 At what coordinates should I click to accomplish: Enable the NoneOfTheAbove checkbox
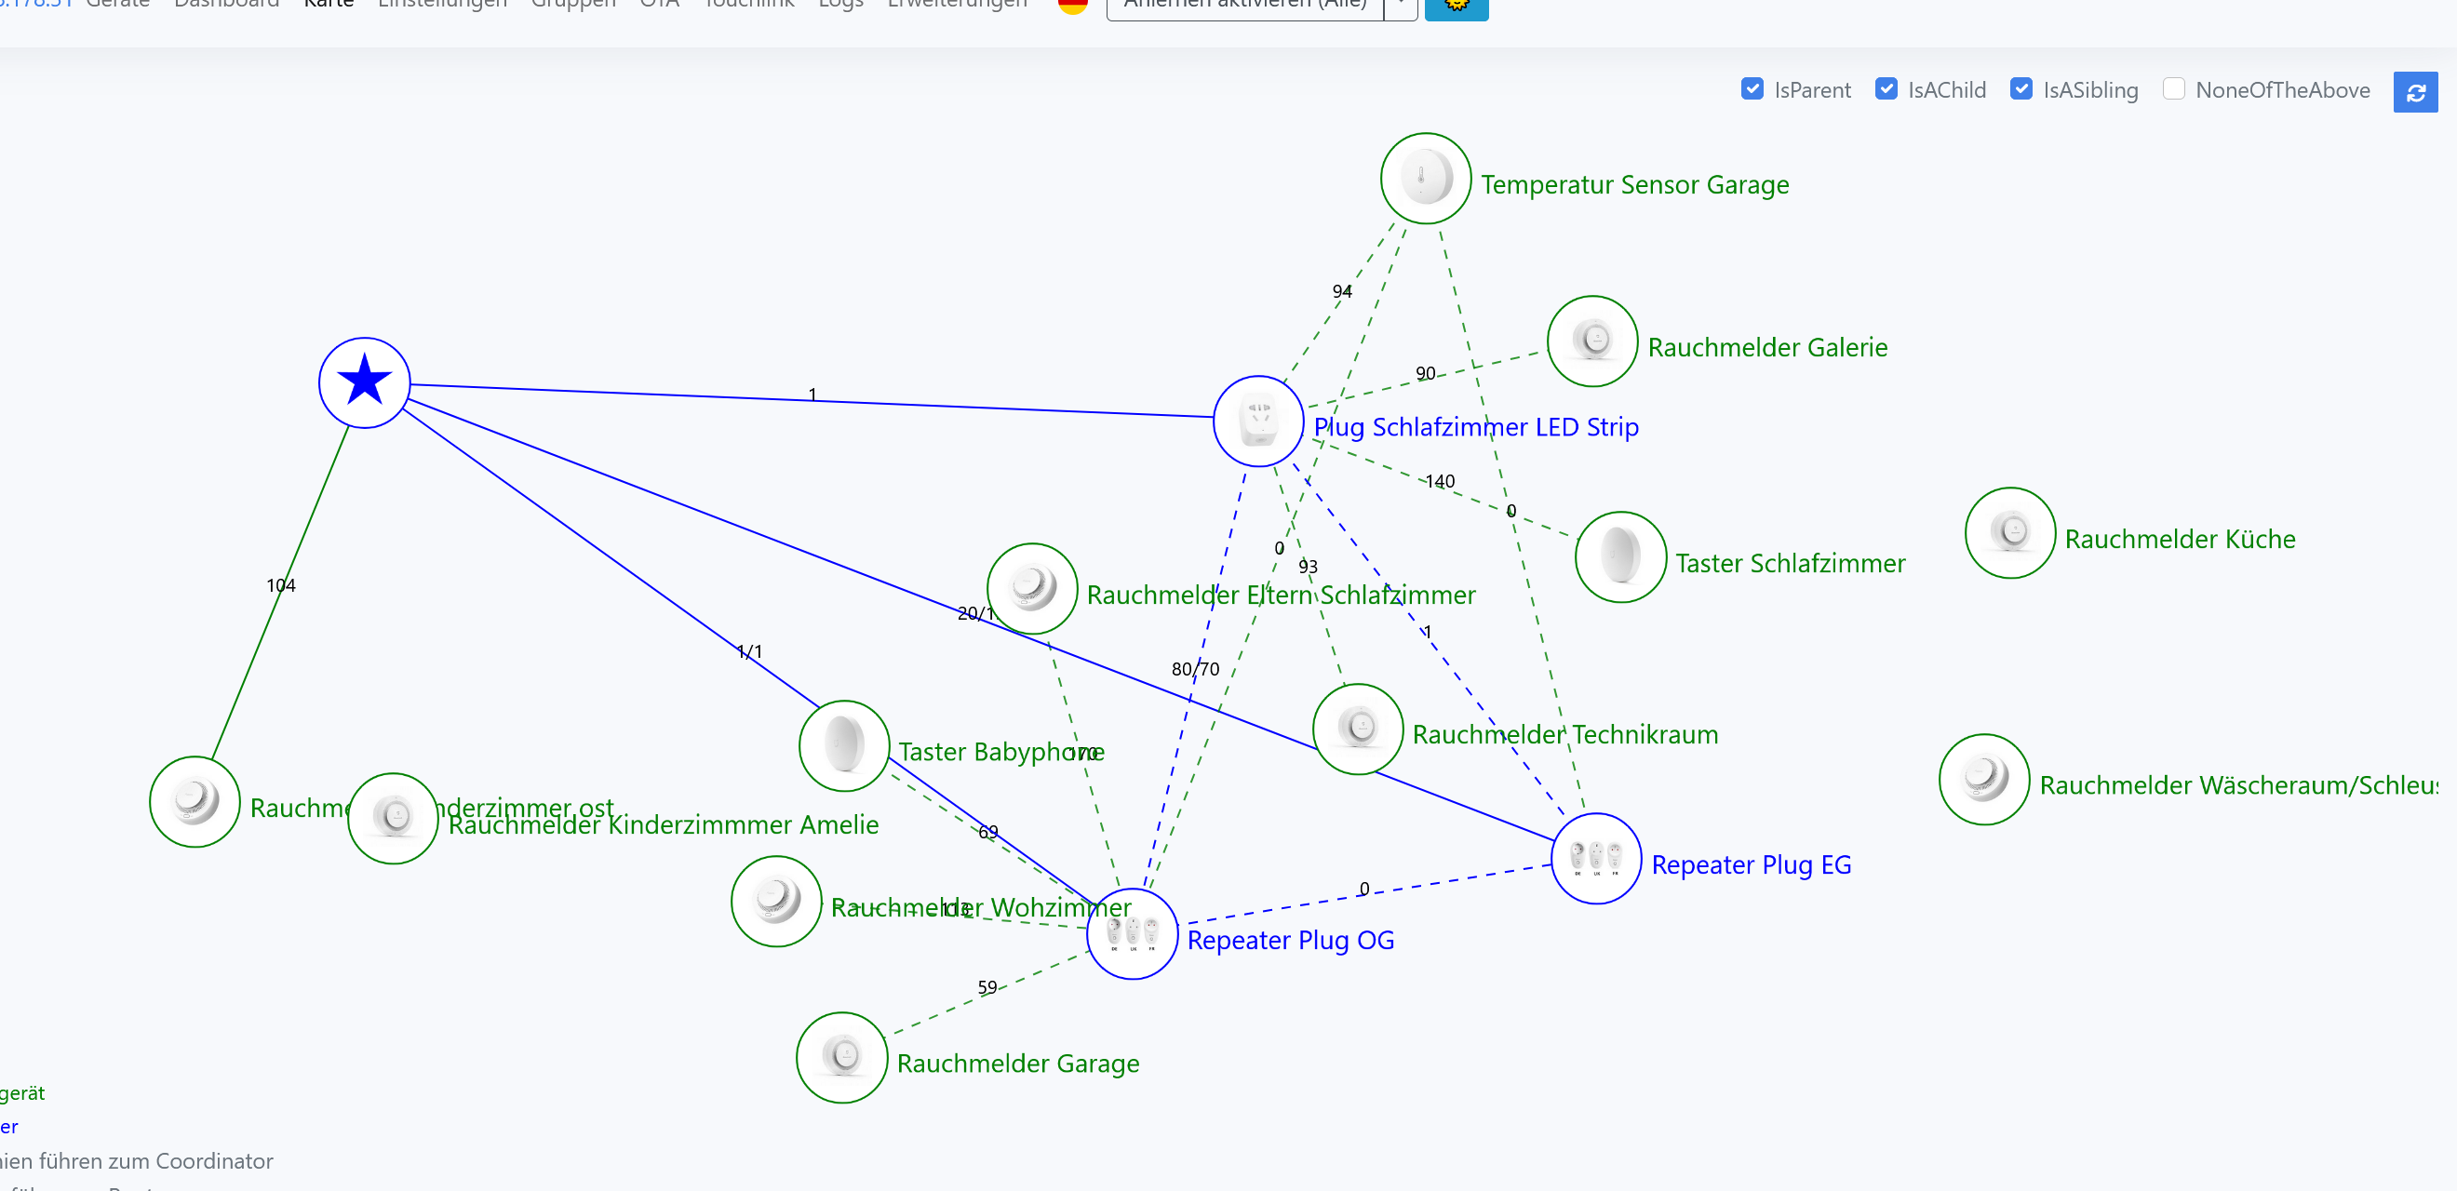point(2173,88)
